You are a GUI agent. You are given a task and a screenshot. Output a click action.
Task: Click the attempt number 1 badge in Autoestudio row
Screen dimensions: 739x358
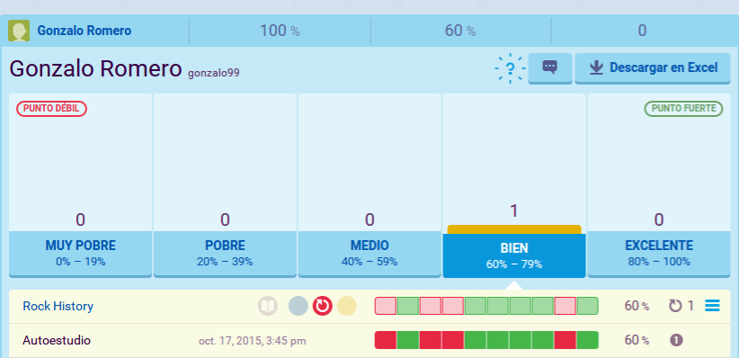pos(676,340)
